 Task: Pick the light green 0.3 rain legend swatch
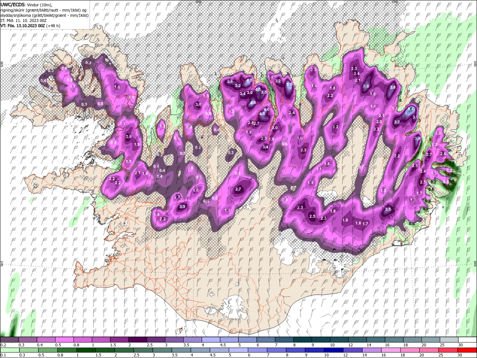pos(29,350)
